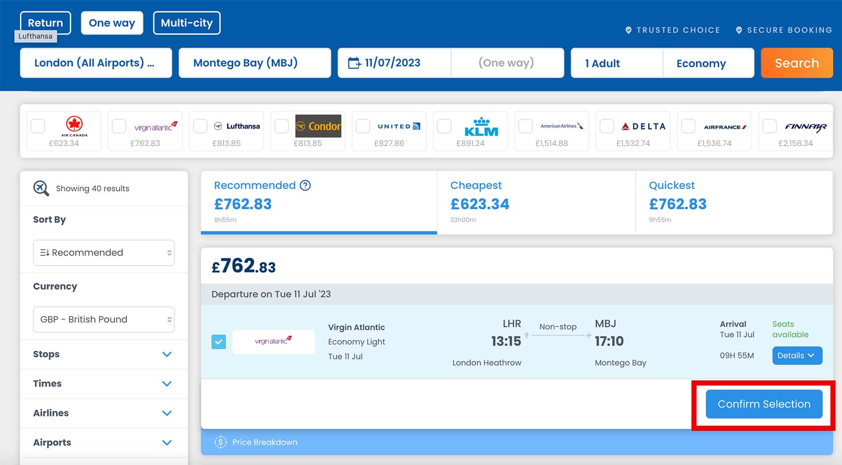The width and height of the screenshot is (842, 465).
Task: Click the Virgin Atlantic logo in flight card
Action: click(x=273, y=341)
